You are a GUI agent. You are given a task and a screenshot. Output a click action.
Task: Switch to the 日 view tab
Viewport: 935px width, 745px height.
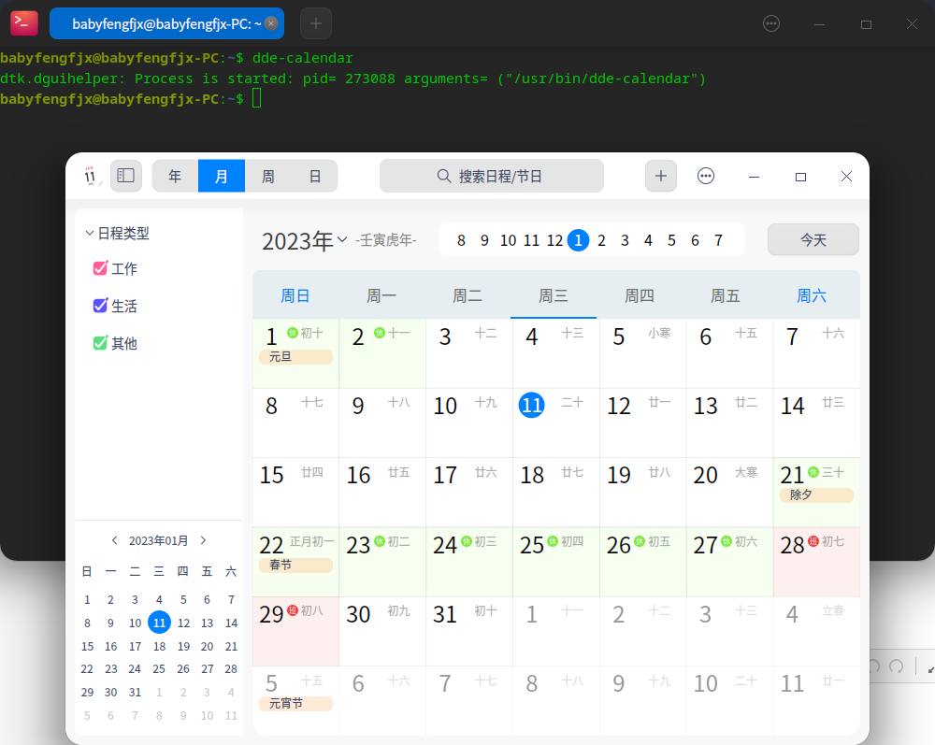point(315,176)
